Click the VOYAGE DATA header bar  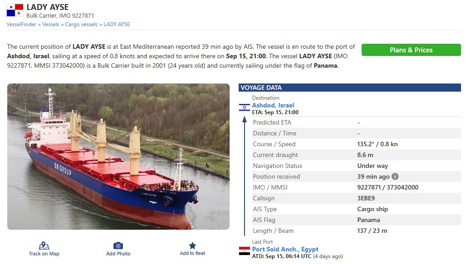tap(349, 88)
